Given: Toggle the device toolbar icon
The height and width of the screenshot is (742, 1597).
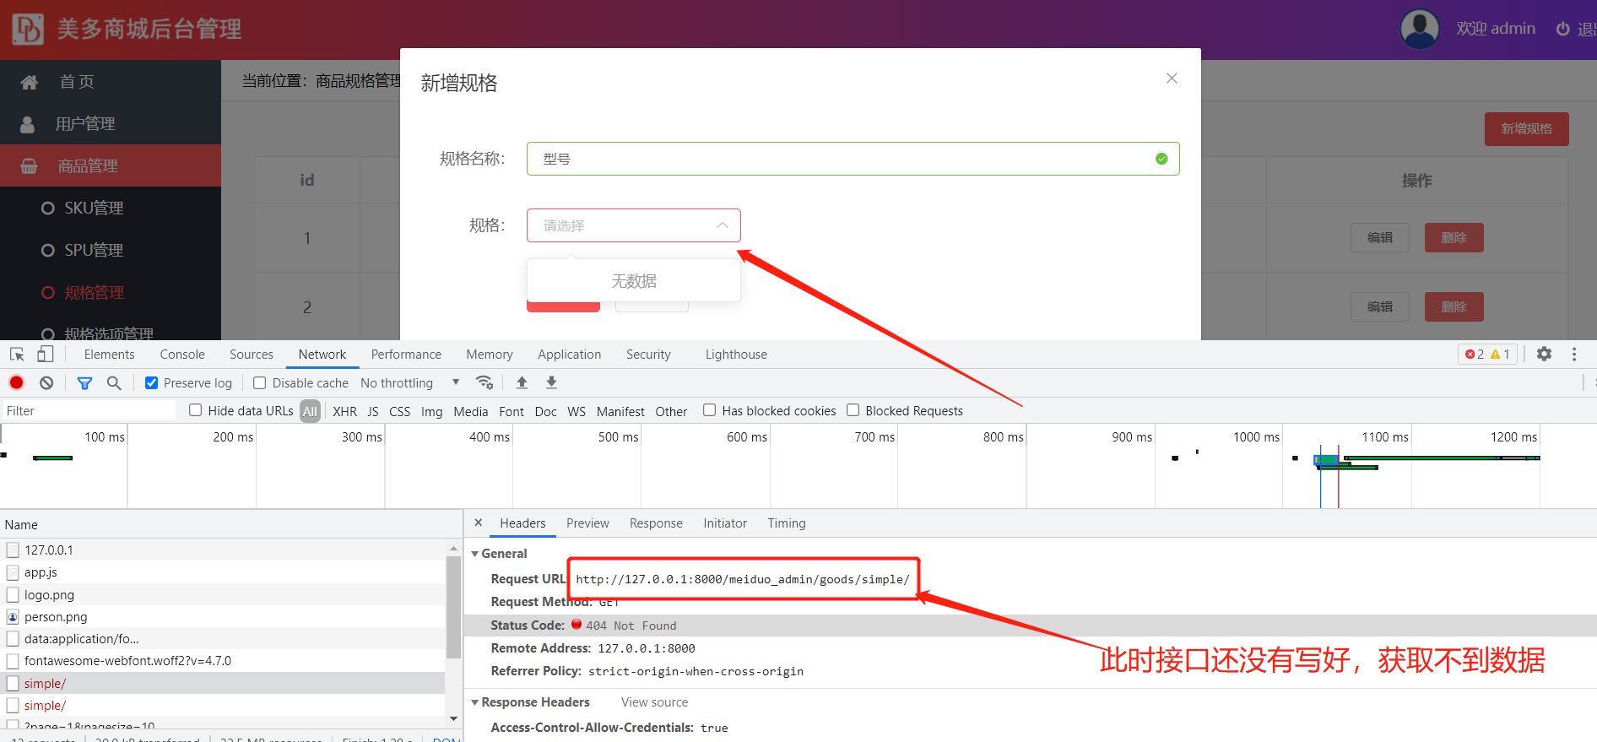Looking at the screenshot, I should pos(45,355).
